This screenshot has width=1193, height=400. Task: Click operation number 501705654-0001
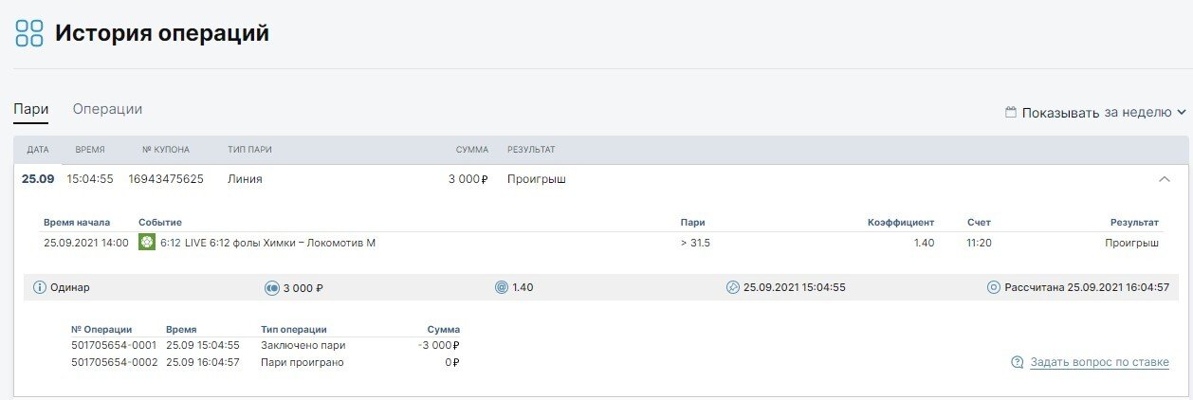coord(114,345)
